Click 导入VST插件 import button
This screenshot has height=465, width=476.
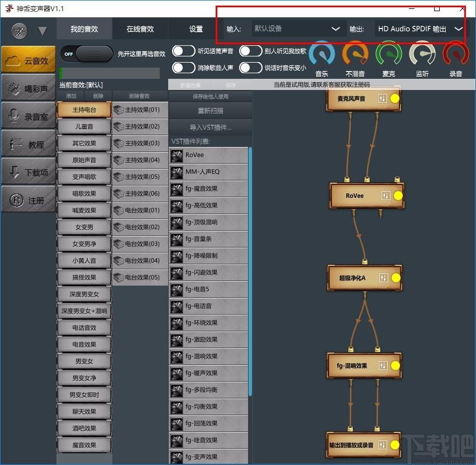tap(211, 127)
